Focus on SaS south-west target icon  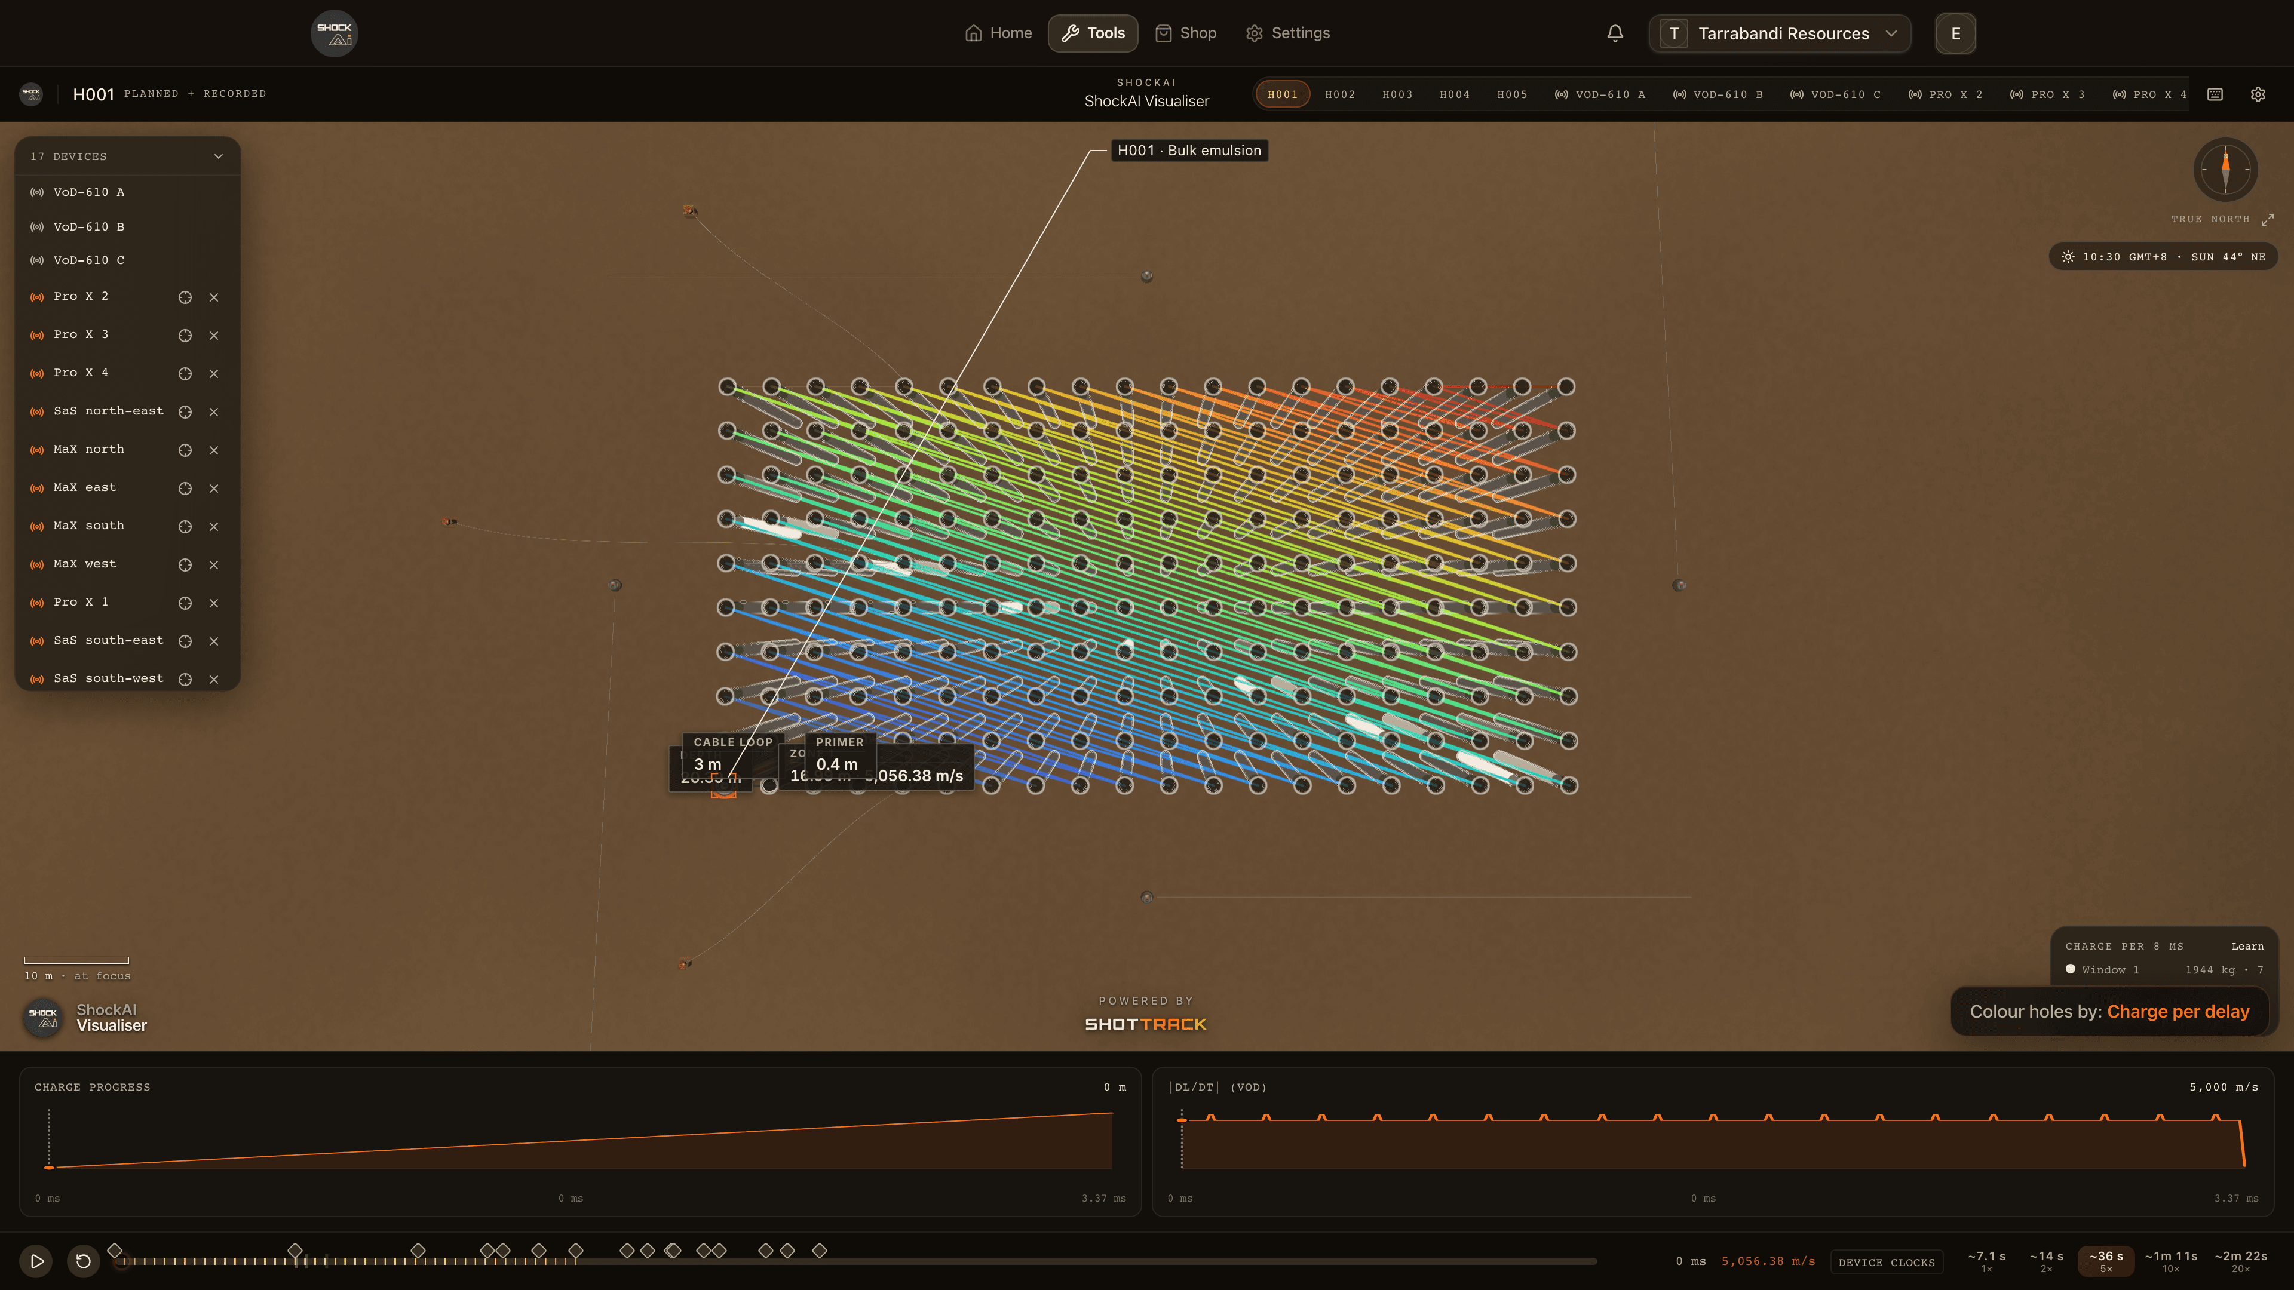pos(185,679)
